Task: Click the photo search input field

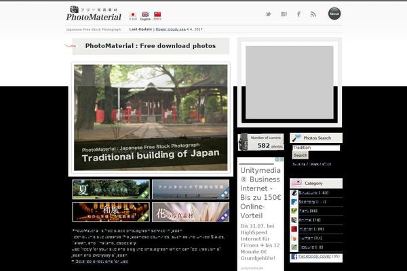Action: (316, 148)
